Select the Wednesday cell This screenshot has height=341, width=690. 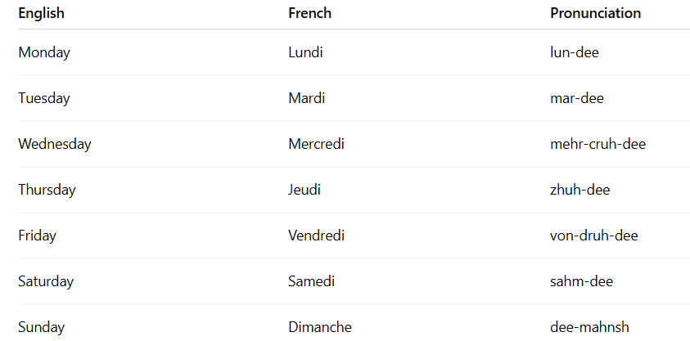(x=55, y=144)
